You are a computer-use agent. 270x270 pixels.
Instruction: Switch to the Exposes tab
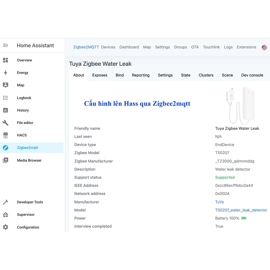tap(100, 75)
